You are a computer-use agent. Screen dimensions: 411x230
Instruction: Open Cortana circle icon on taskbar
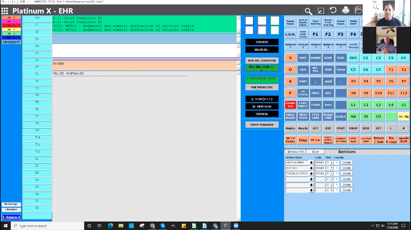click(89, 226)
